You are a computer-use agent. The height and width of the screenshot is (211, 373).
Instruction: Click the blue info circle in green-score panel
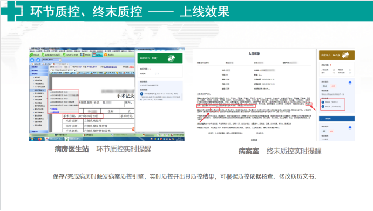141,94
